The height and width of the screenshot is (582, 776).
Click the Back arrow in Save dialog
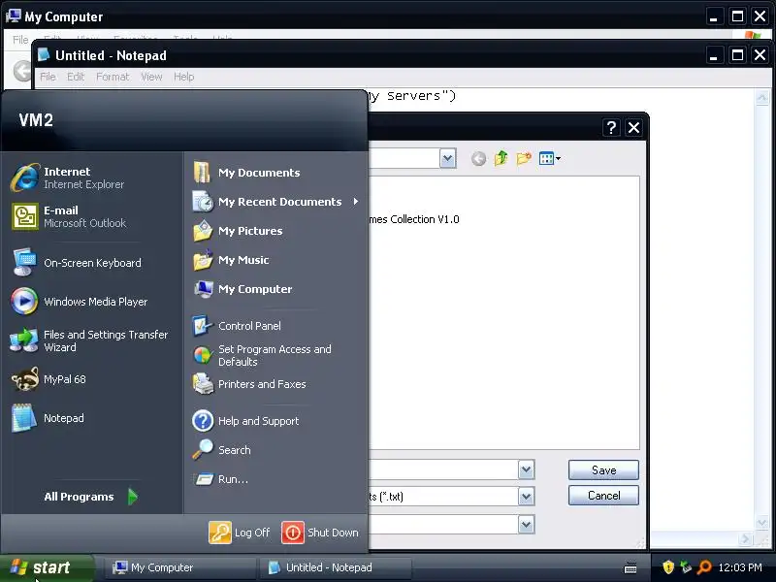click(478, 159)
